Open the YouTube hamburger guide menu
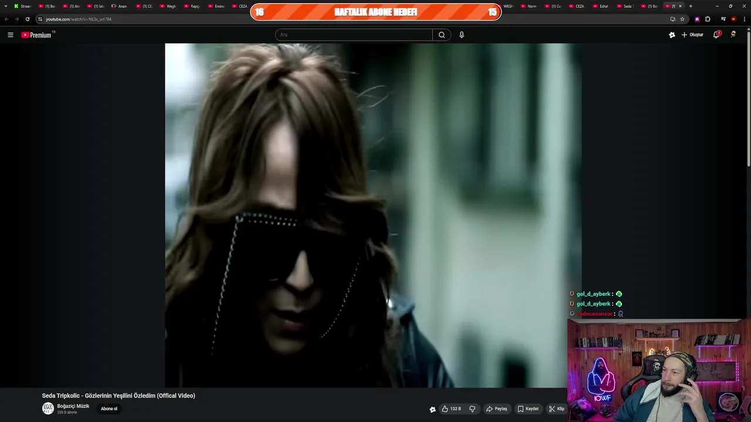The width and height of the screenshot is (751, 422). pos(11,35)
